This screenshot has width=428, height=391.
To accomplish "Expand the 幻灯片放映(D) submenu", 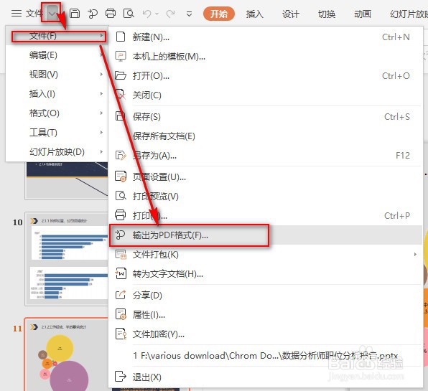I will tap(56, 152).
